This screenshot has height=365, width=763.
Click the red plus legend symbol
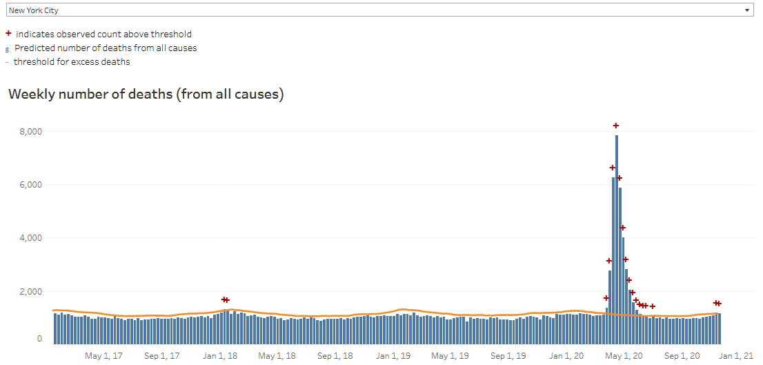coord(8,34)
